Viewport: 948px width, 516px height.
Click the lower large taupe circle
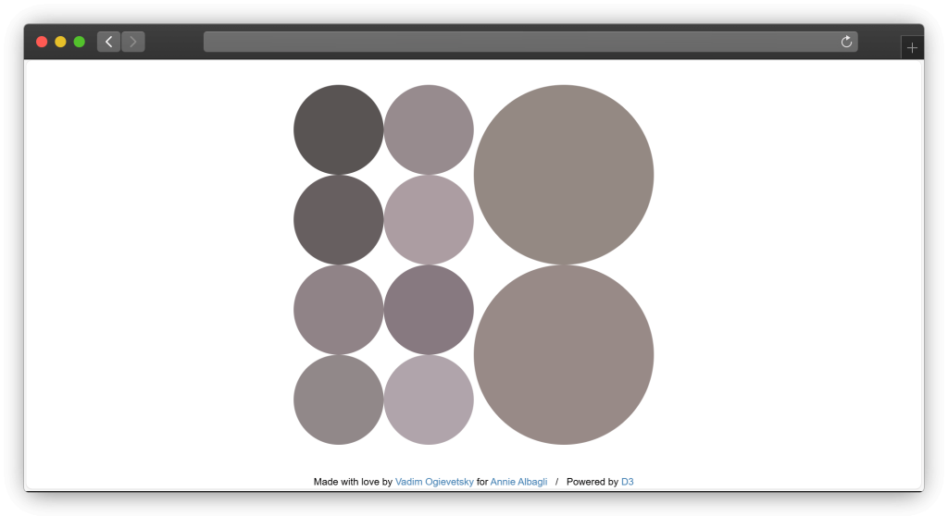click(563, 354)
